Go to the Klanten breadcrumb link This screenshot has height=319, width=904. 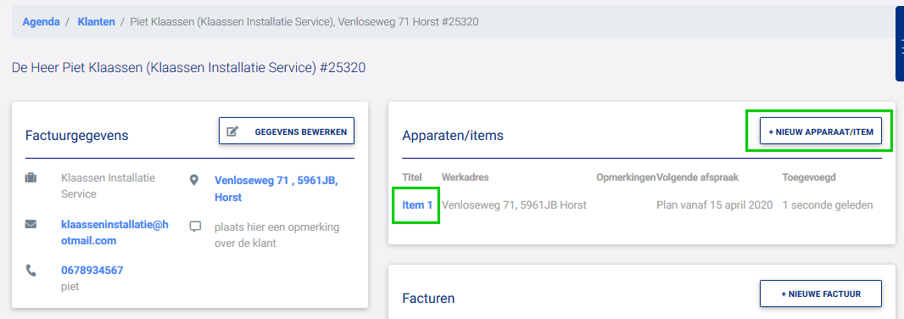[x=97, y=22]
